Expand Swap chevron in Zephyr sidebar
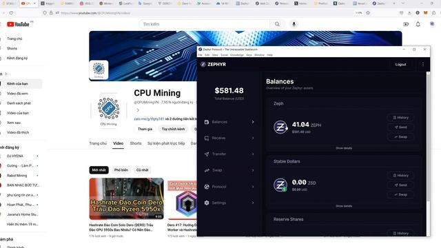The width and height of the screenshot is (441, 248). tap(253, 170)
